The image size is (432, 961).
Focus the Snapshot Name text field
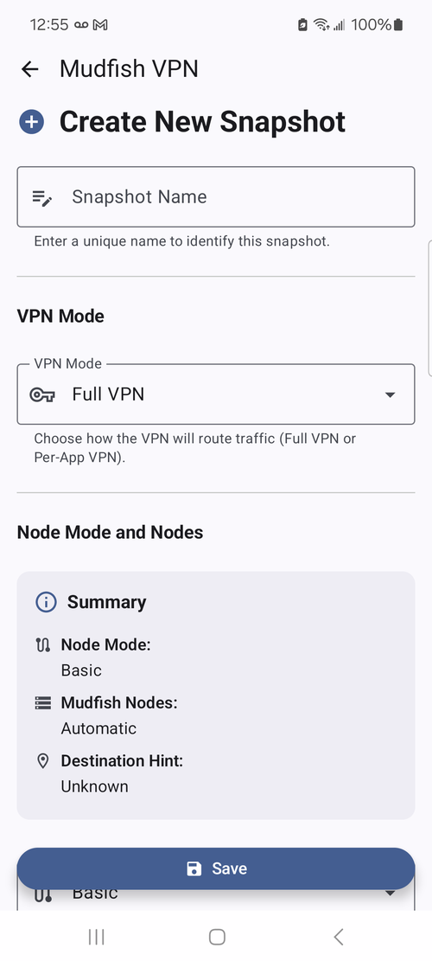[216, 196]
